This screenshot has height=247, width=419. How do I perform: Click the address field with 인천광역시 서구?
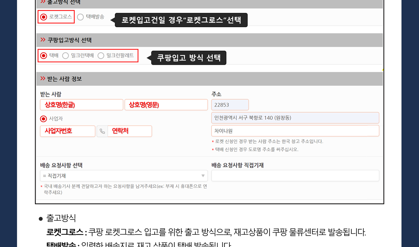point(295,118)
